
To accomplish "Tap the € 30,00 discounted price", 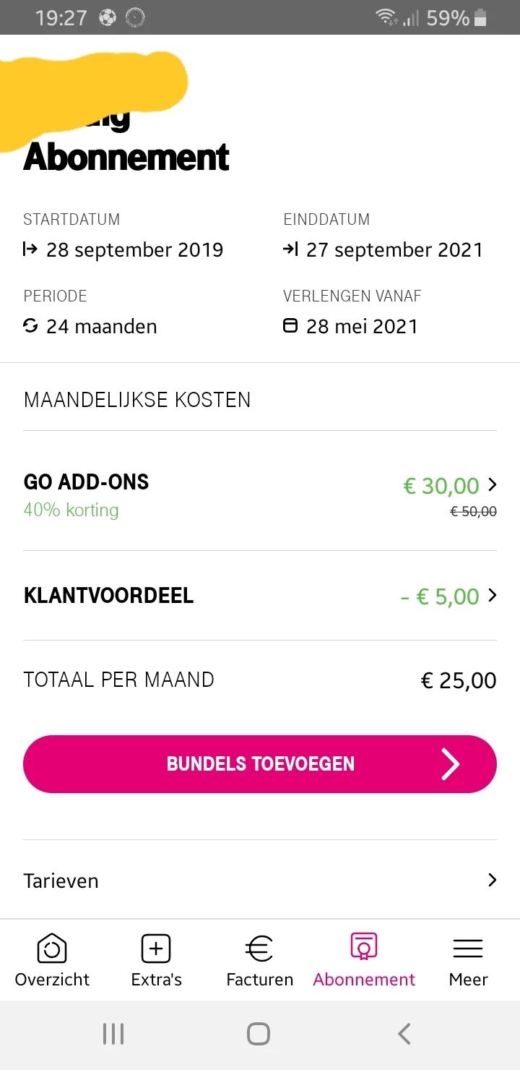I will pyautogui.click(x=441, y=486).
